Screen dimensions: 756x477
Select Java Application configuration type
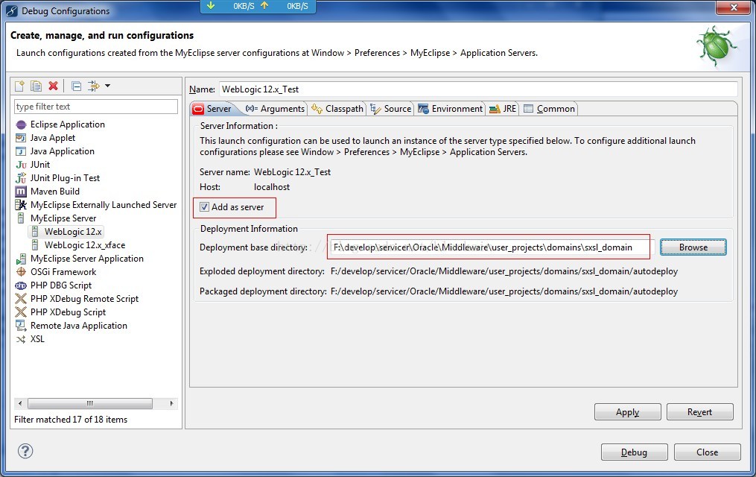point(63,151)
